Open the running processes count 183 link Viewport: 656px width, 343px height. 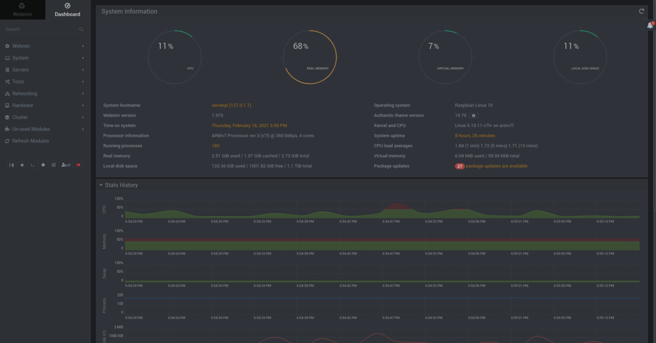pos(215,146)
